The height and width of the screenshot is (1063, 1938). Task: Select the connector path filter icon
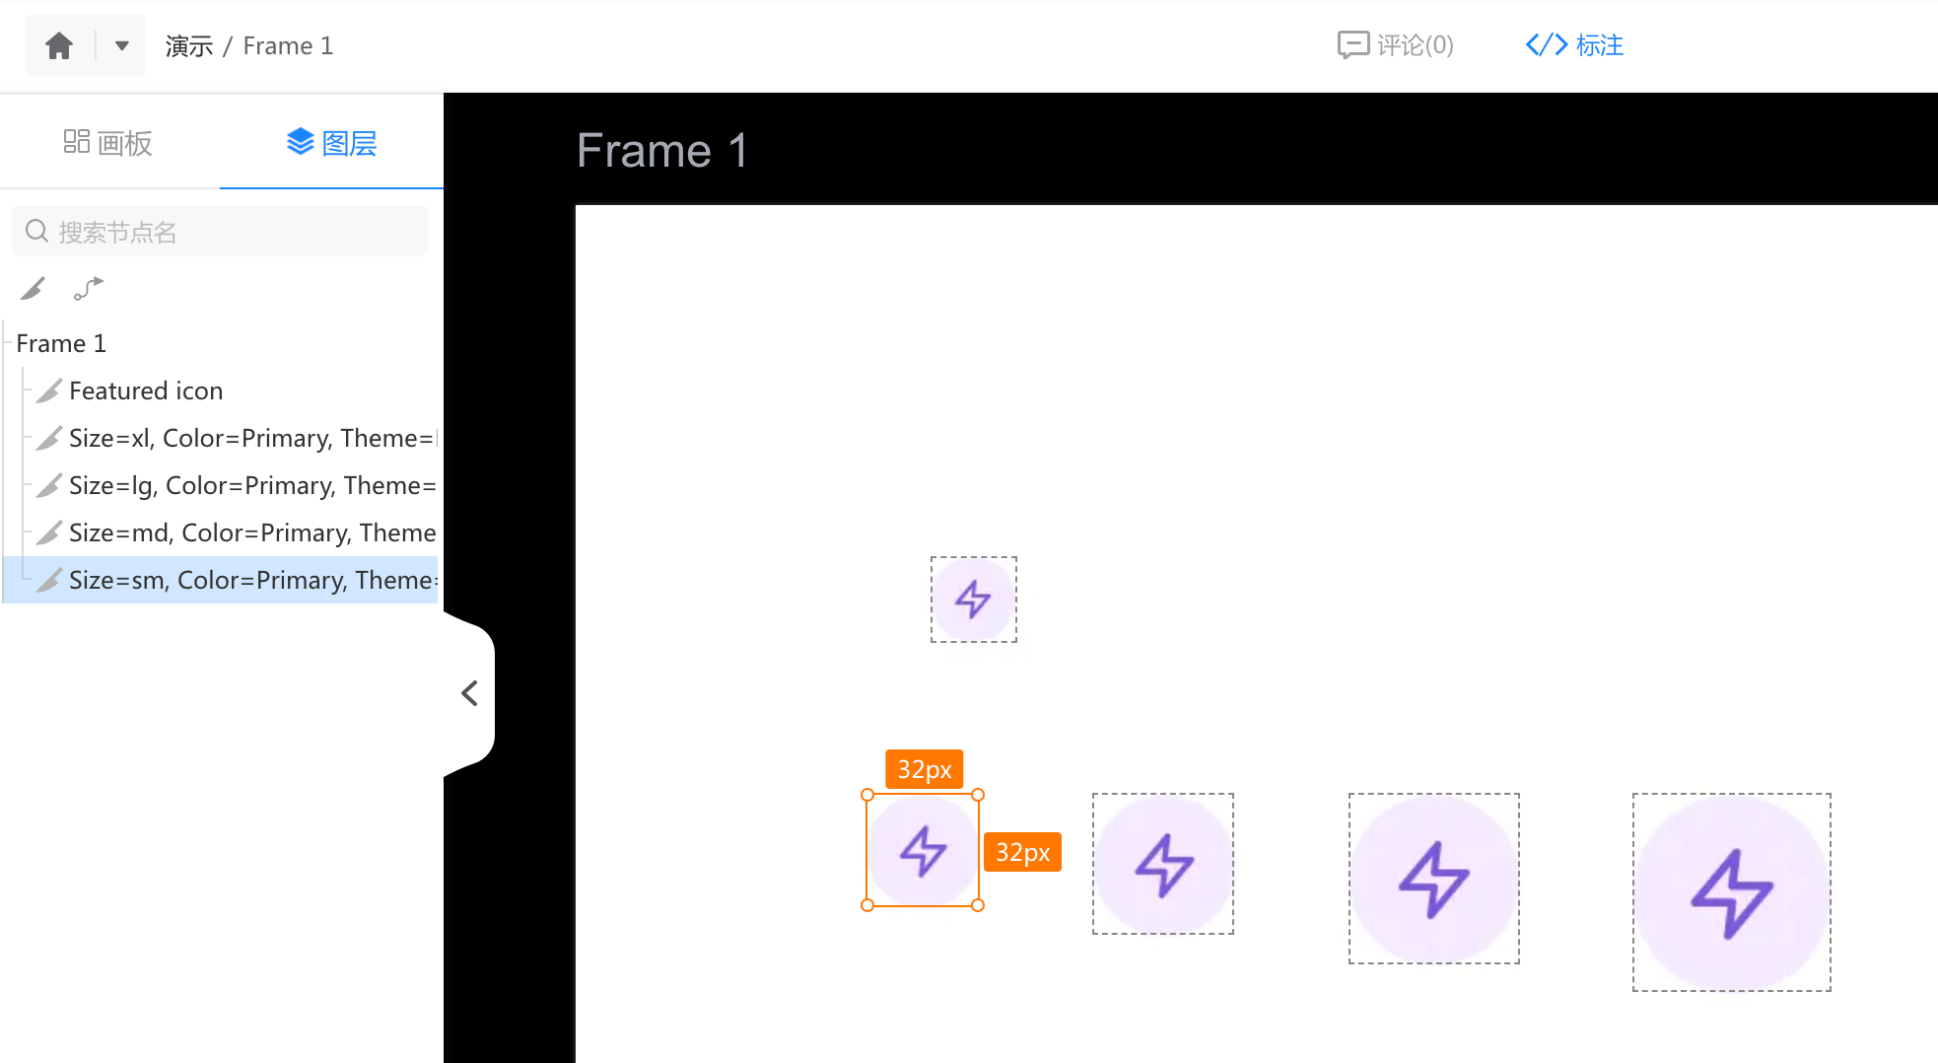point(88,288)
